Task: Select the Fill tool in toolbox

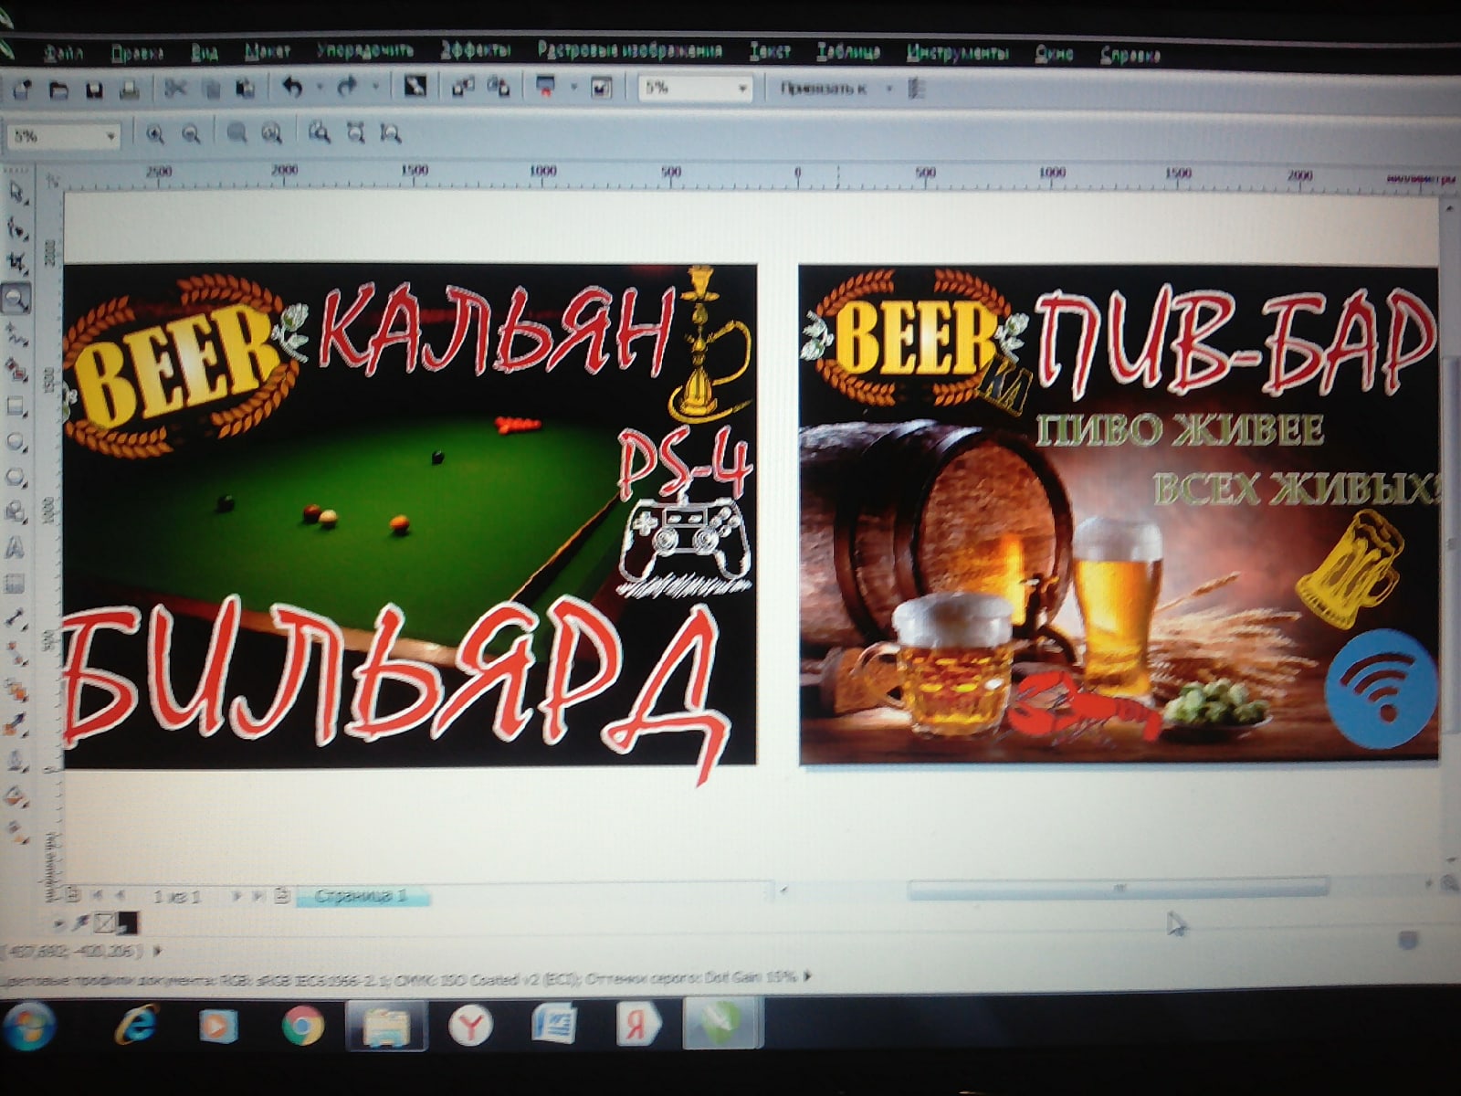Action: point(16,796)
